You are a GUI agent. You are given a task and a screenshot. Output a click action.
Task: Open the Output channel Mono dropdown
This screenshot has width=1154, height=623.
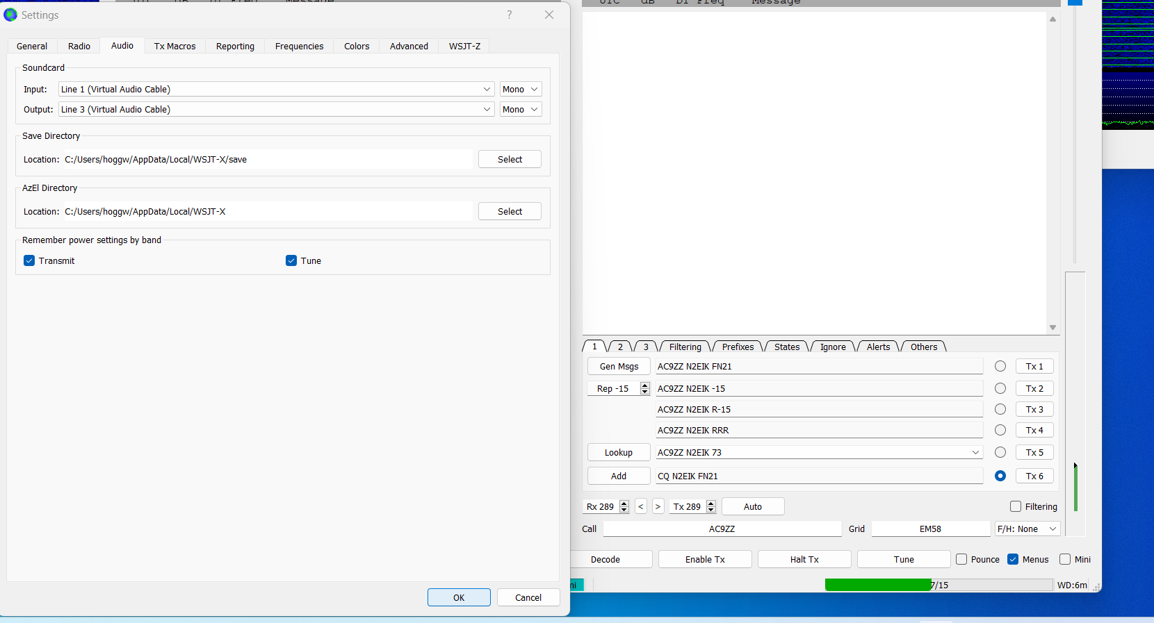tap(520, 109)
